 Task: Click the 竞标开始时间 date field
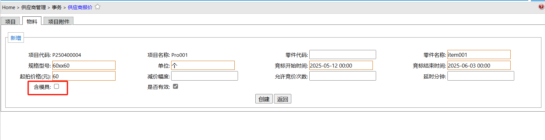(341, 65)
